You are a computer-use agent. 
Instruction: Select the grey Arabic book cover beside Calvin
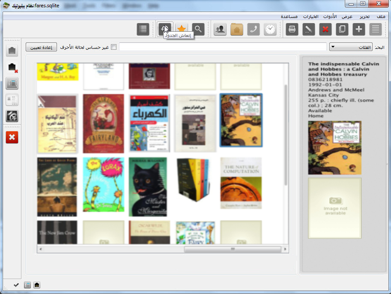tap(195, 123)
